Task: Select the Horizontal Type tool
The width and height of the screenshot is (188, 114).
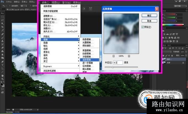Action: pyautogui.click(x=2, y=65)
